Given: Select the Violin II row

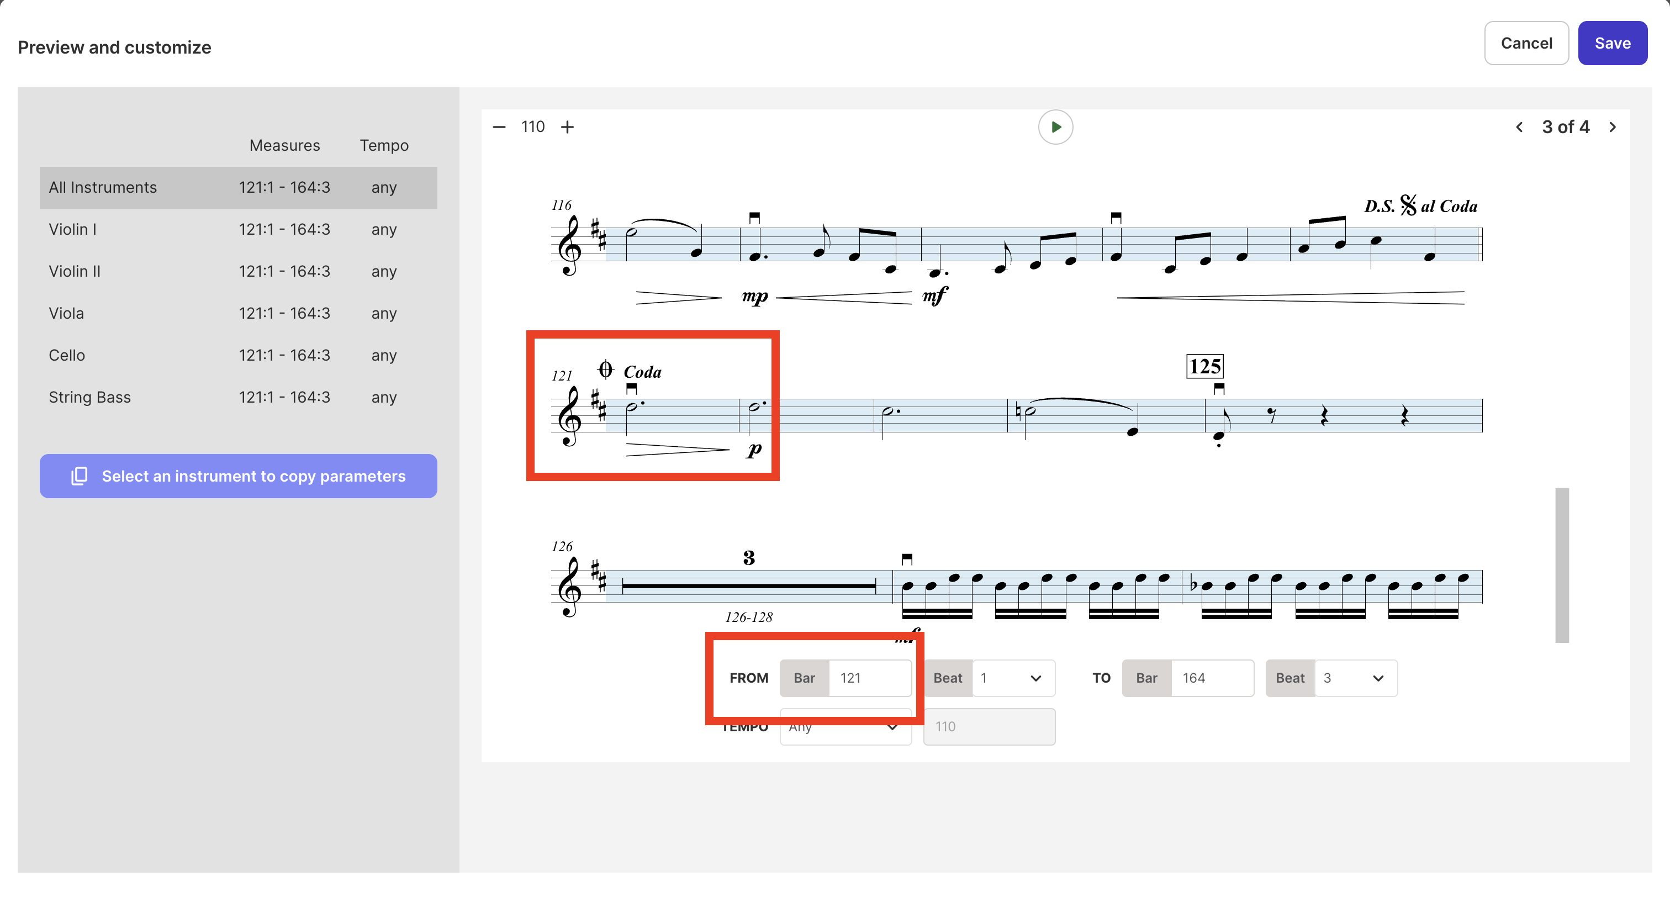Looking at the screenshot, I should point(238,271).
